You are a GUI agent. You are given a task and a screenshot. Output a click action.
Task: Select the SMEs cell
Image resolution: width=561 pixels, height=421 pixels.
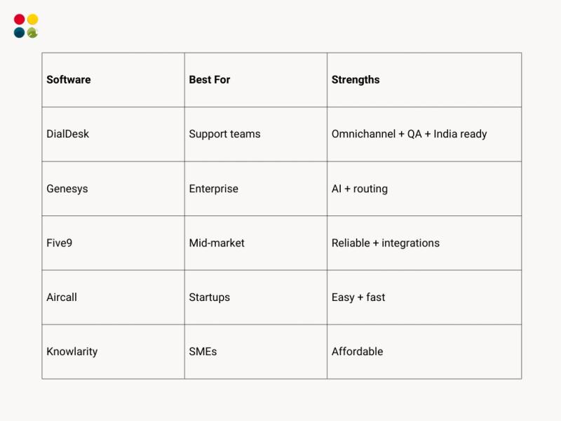pos(256,352)
